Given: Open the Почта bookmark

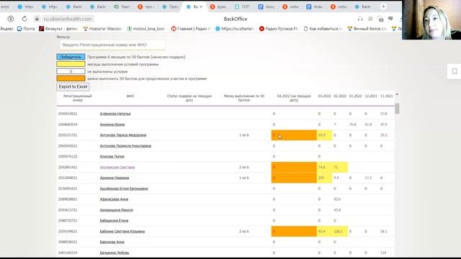Looking at the screenshot, I should [x=26, y=29].
